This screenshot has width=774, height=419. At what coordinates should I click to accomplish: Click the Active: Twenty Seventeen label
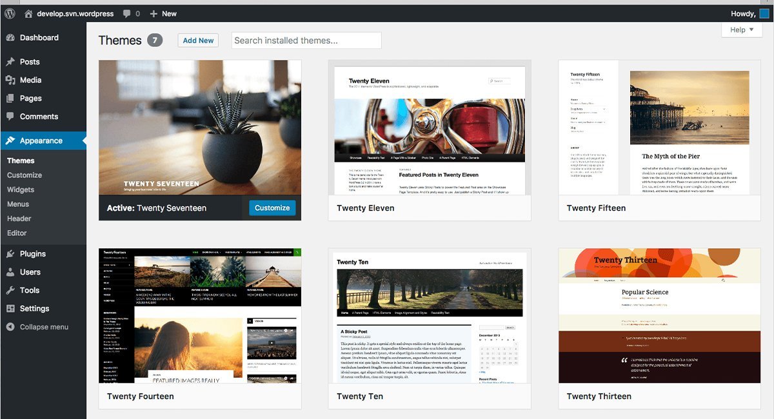pyautogui.click(x=157, y=208)
